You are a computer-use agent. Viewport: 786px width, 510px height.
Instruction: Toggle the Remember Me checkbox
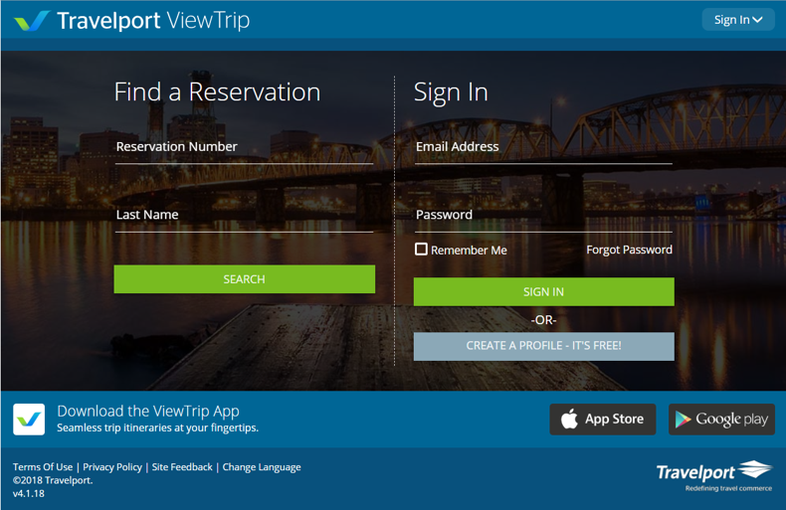click(421, 250)
